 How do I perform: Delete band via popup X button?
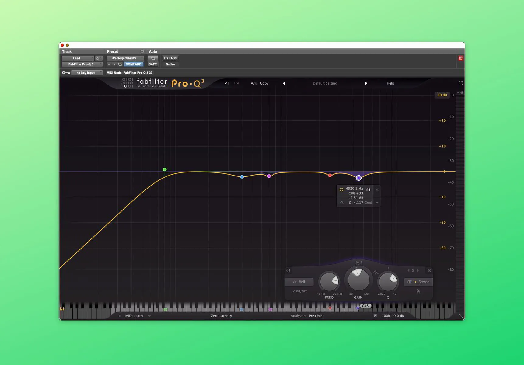coord(377,189)
